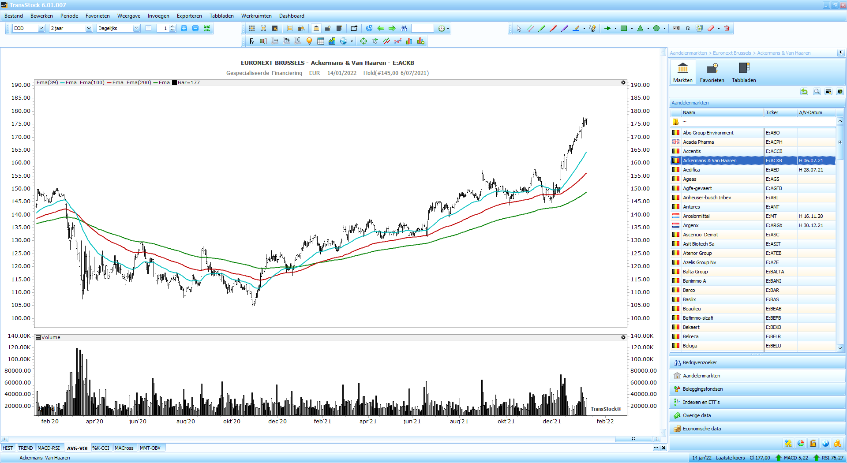847x463 pixels.
Task: Click the Omega symbol insert icon
Action: pos(688,28)
